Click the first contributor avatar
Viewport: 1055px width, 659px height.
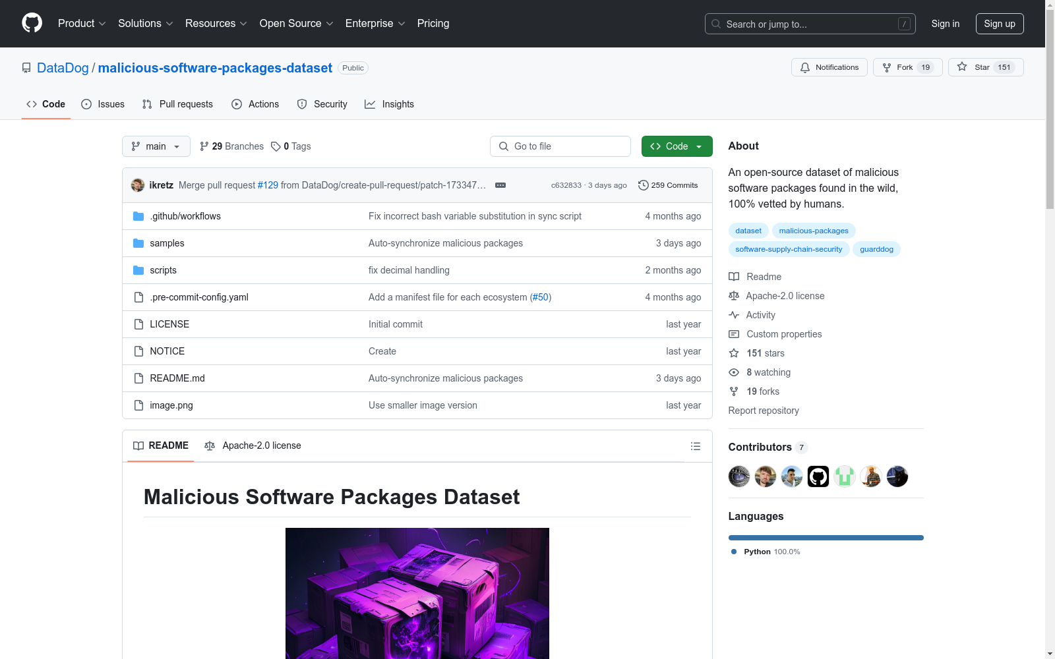pyautogui.click(x=739, y=476)
